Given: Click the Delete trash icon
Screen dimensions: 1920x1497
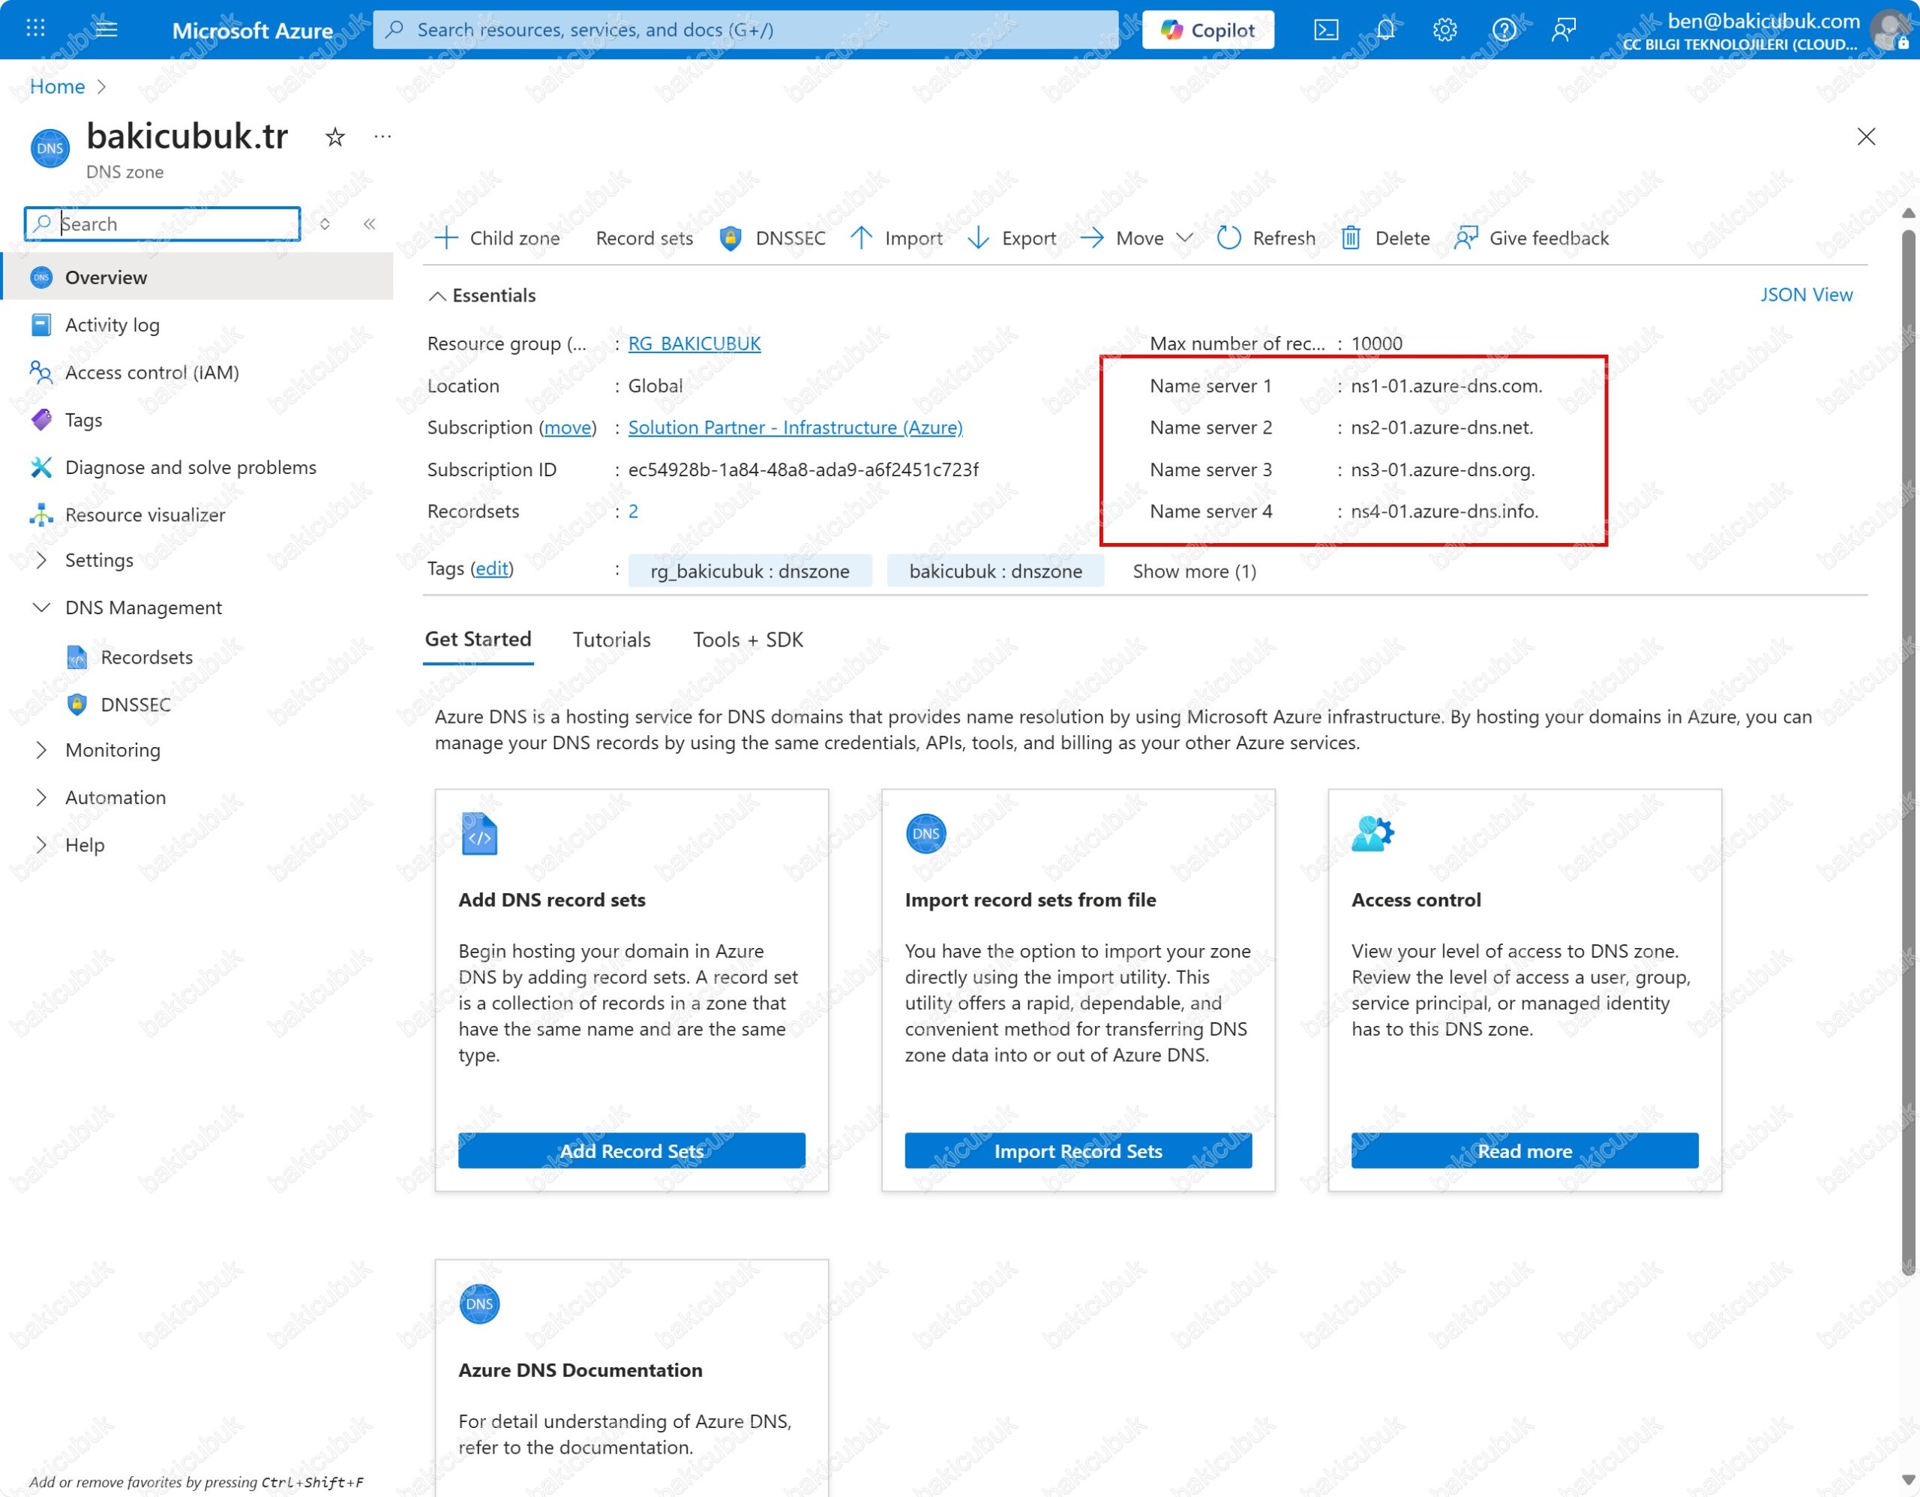Looking at the screenshot, I should click(1350, 238).
